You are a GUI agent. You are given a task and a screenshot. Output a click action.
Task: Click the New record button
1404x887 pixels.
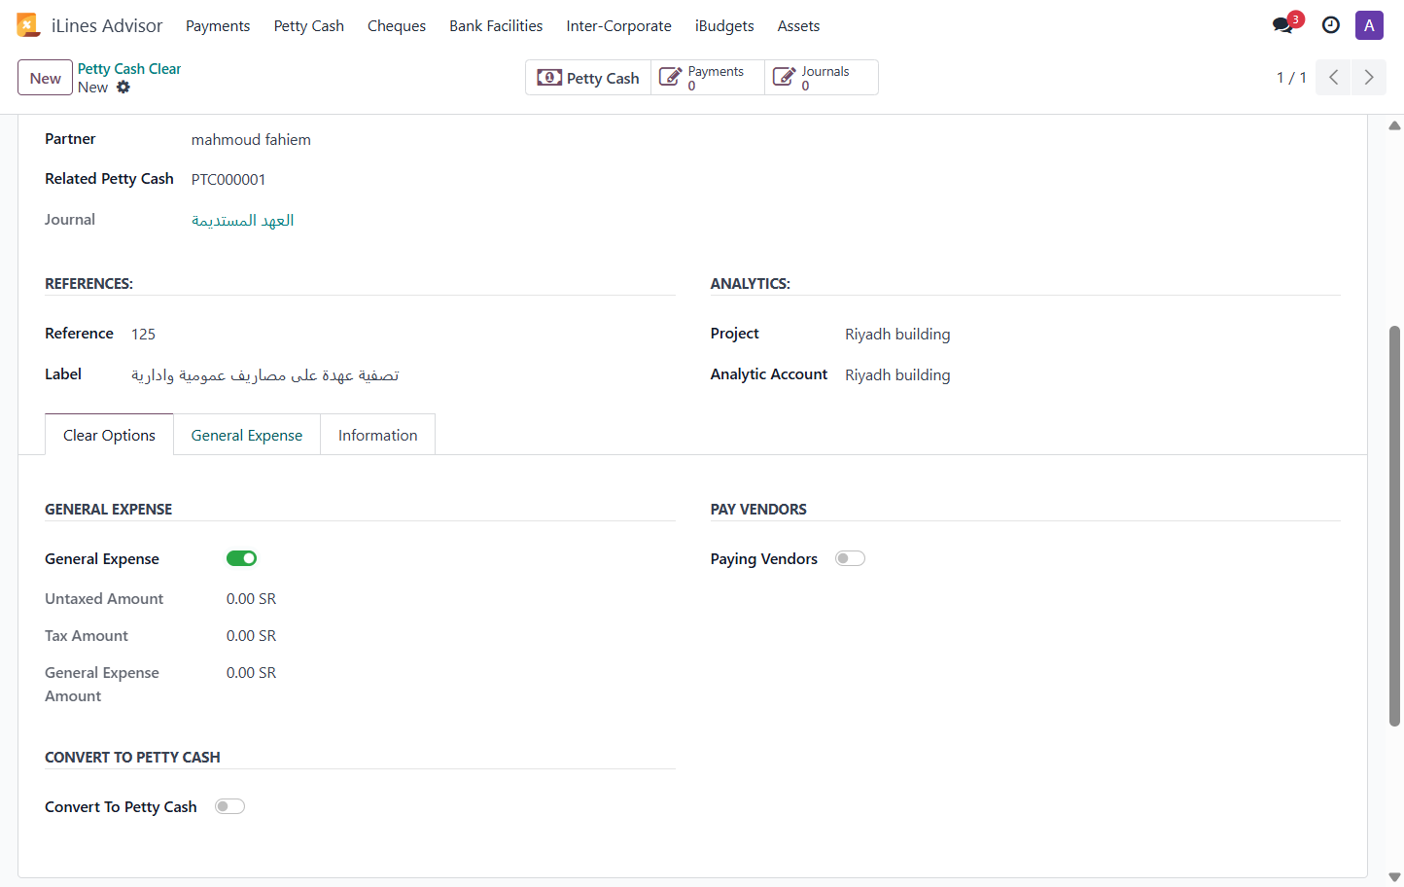45,78
